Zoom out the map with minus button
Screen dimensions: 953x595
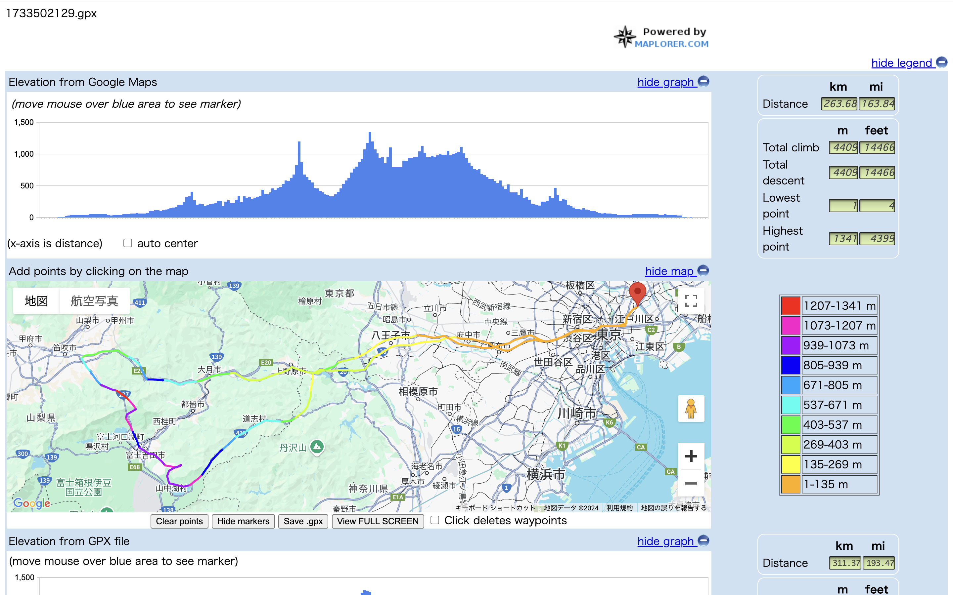(x=691, y=483)
